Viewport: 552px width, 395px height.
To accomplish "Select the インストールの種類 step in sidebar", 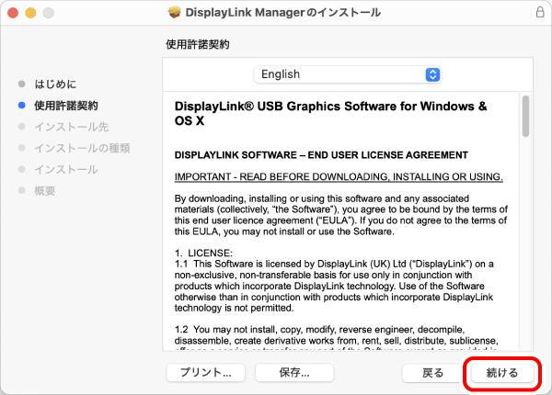I will 82,148.
